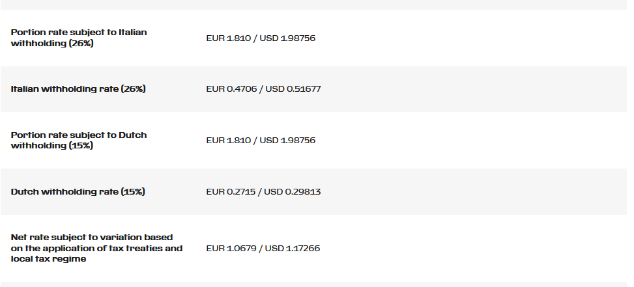Click the Portion rate subject to Italian withholding label

[x=79, y=38]
